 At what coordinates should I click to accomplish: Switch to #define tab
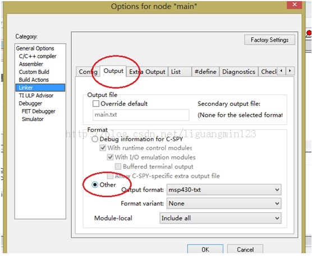pos(205,72)
